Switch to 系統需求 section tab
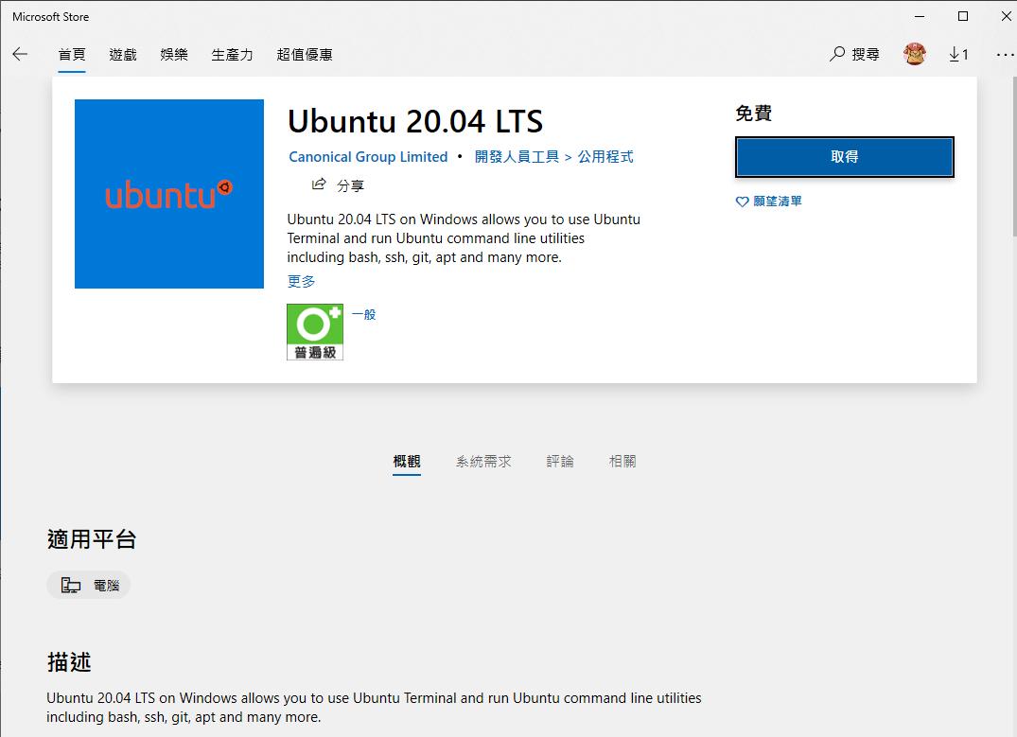Viewport: 1017px width, 737px height. [x=483, y=462]
